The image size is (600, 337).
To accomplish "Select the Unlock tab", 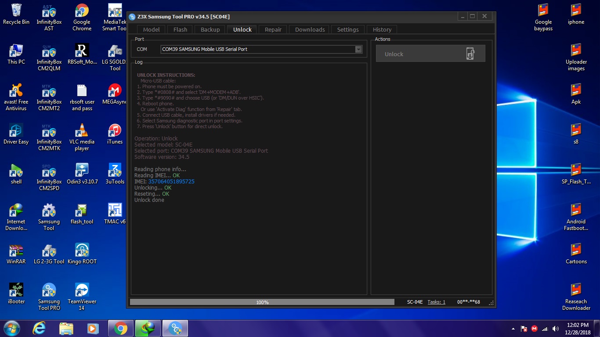I will 242,29.
